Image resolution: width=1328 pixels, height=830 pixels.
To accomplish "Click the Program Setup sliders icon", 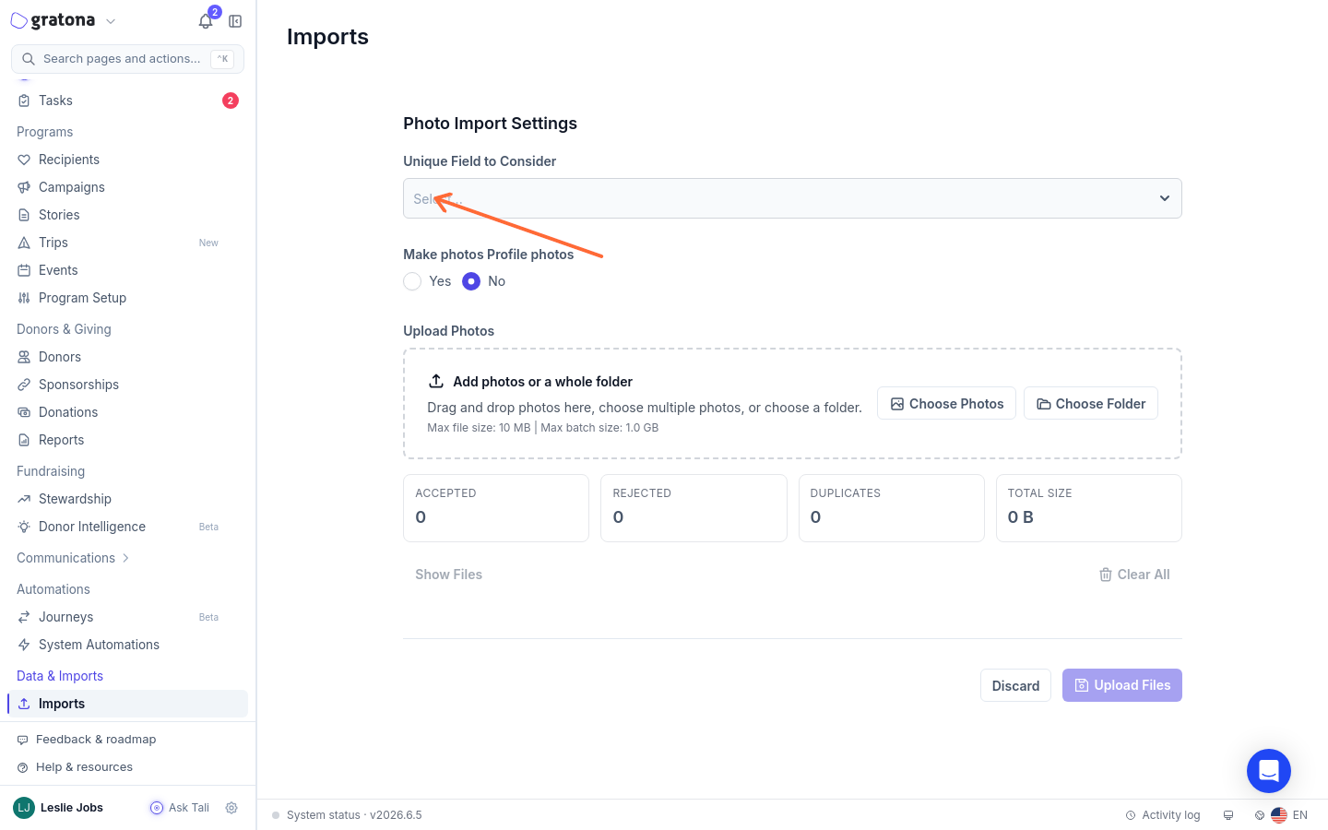I will tap(24, 298).
